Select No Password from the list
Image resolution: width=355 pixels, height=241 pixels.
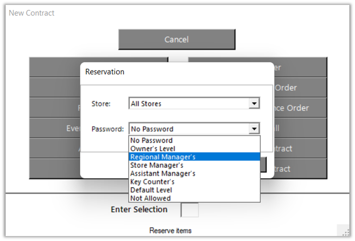[x=152, y=140]
